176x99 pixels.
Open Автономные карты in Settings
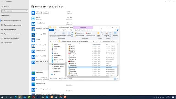point(10,29)
